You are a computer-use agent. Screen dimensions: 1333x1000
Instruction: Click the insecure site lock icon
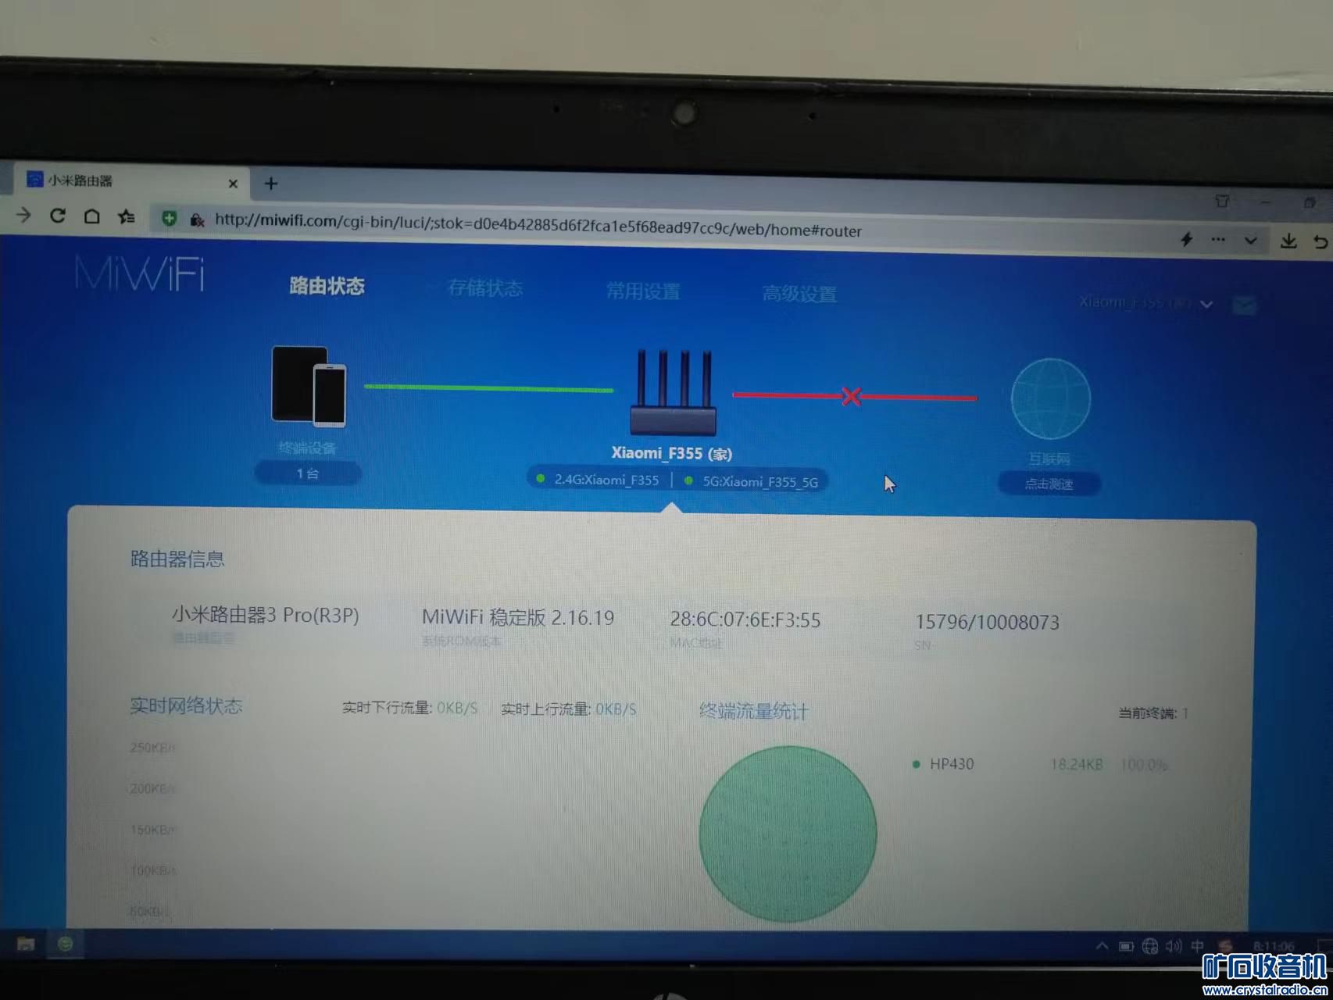(x=197, y=220)
